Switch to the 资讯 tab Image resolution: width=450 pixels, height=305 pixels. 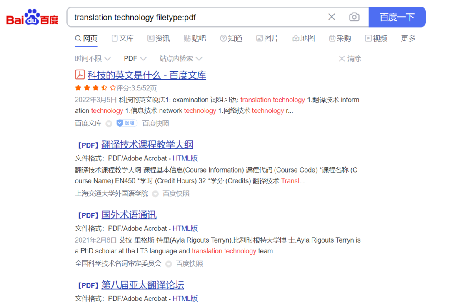[x=159, y=38]
